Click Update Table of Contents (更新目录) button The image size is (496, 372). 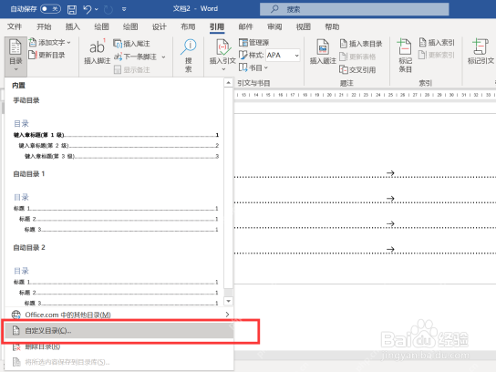click(46, 55)
